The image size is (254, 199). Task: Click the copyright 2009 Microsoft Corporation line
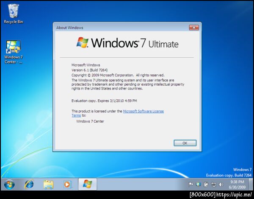(118, 75)
